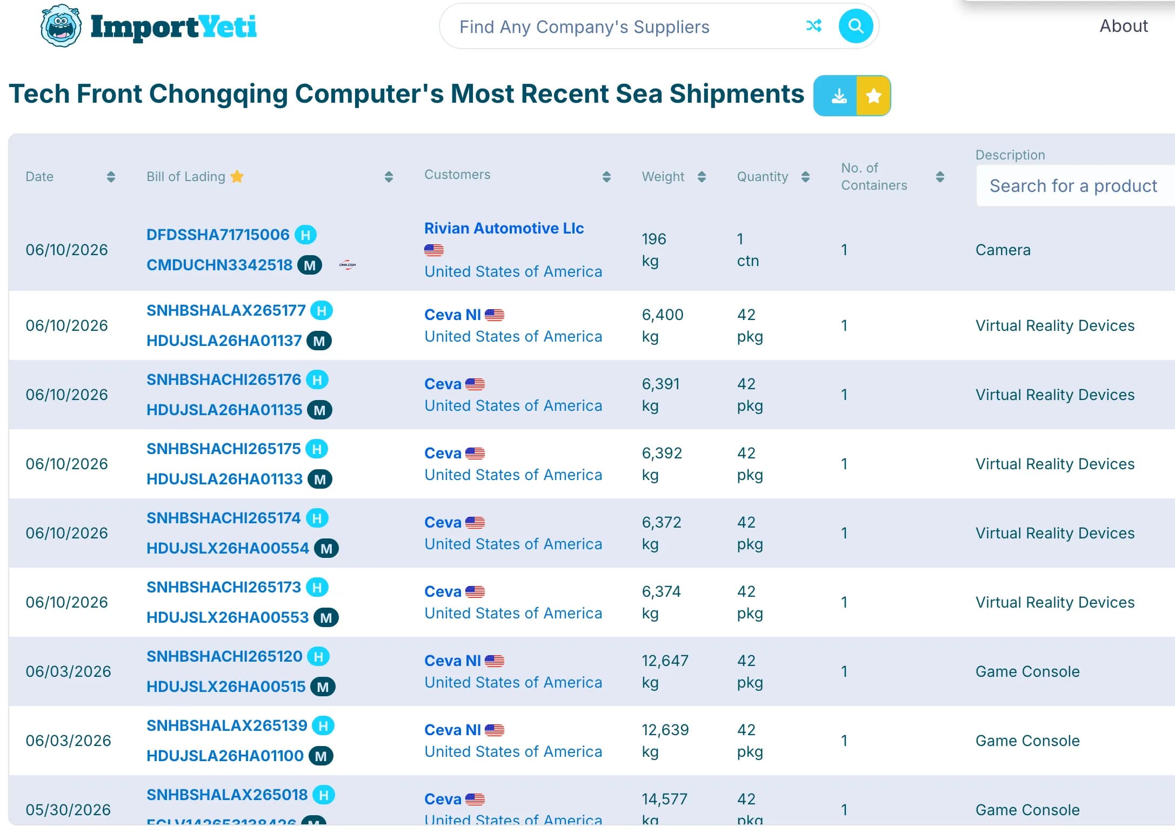1175x839 pixels.
Task: Click the H badge next to SNHBSHALAX265177
Action: pos(322,310)
